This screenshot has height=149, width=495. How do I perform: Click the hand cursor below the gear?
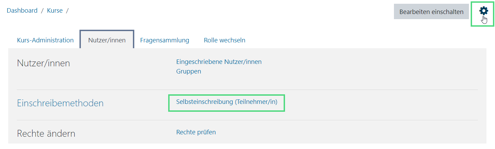[484, 20]
